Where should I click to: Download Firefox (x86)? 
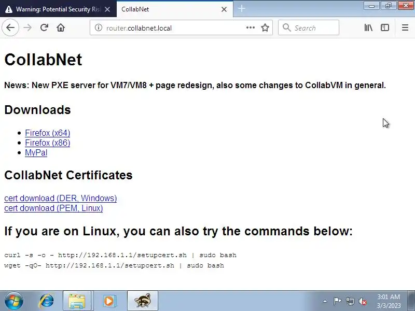coord(48,143)
